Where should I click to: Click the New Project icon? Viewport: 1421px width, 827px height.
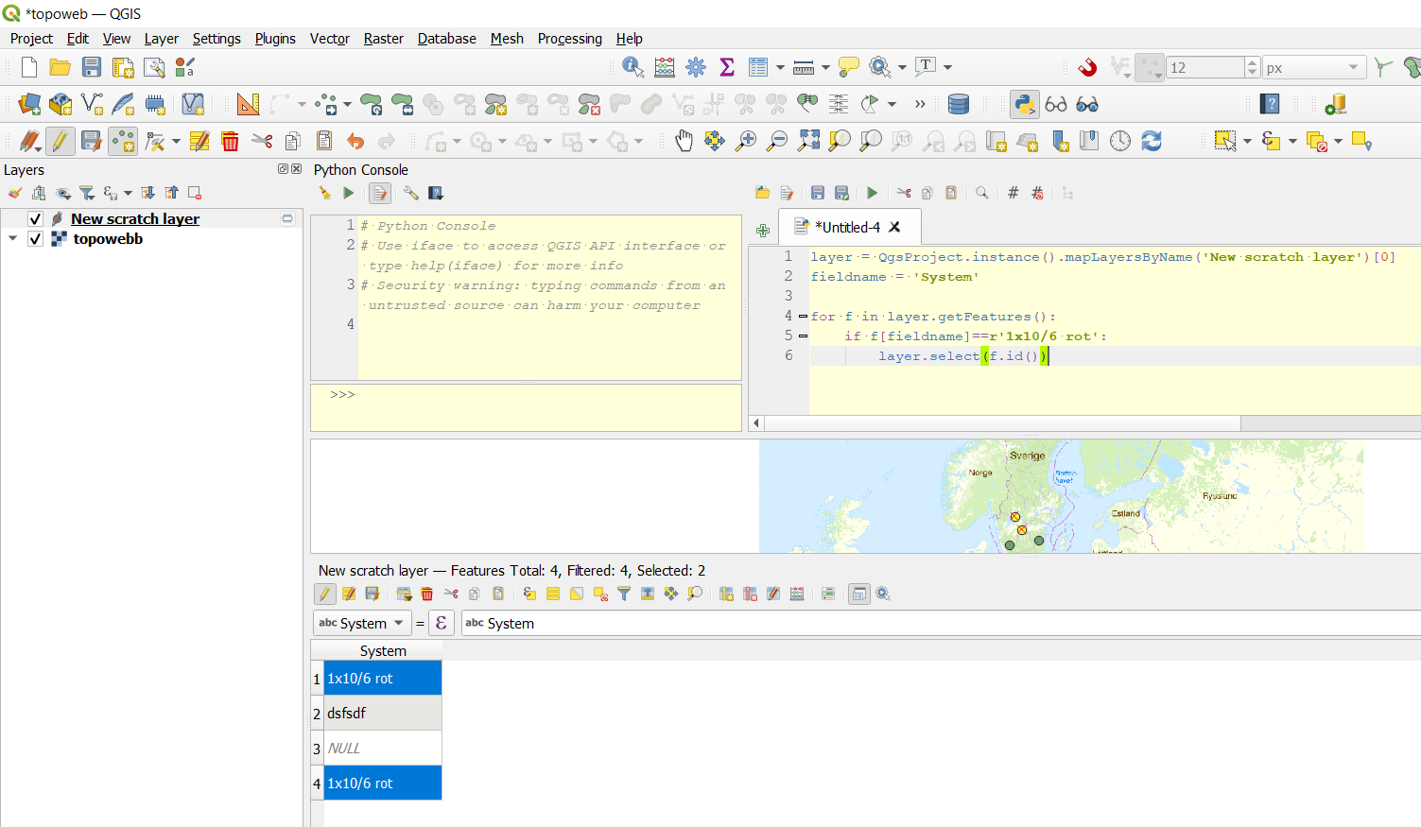[x=29, y=67]
